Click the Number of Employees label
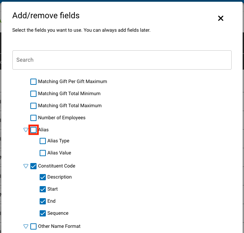This screenshot has height=233, width=244. (62, 118)
